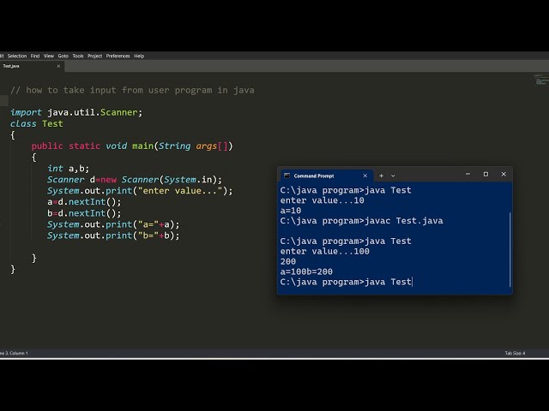This screenshot has height=411, width=549.
Task: Click the 'javac Test.java' terminal line
Action: [x=361, y=221]
